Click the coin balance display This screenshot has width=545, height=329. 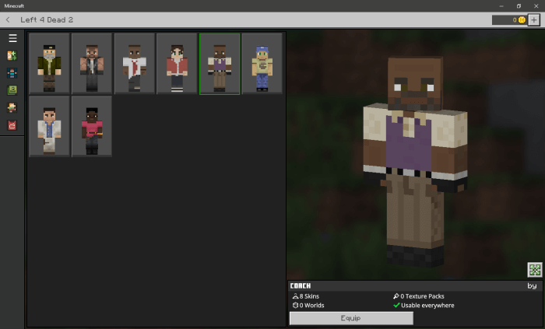509,19
